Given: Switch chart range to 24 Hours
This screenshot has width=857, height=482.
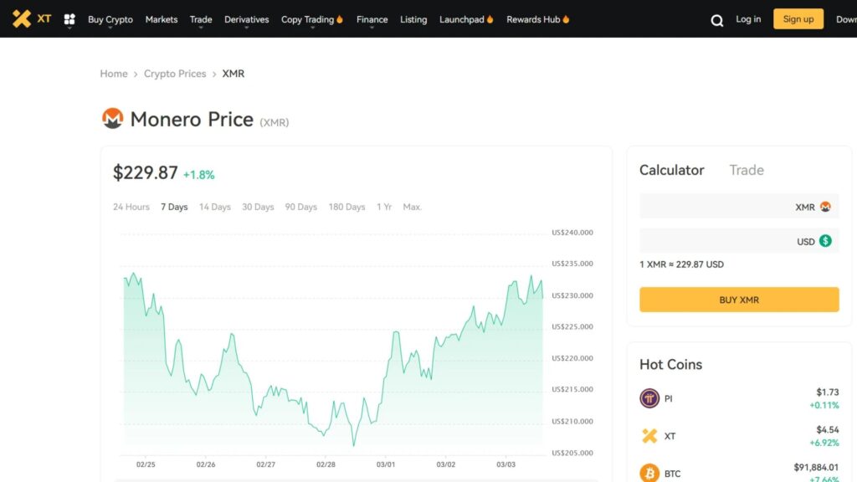Looking at the screenshot, I should tap(131, 208).
